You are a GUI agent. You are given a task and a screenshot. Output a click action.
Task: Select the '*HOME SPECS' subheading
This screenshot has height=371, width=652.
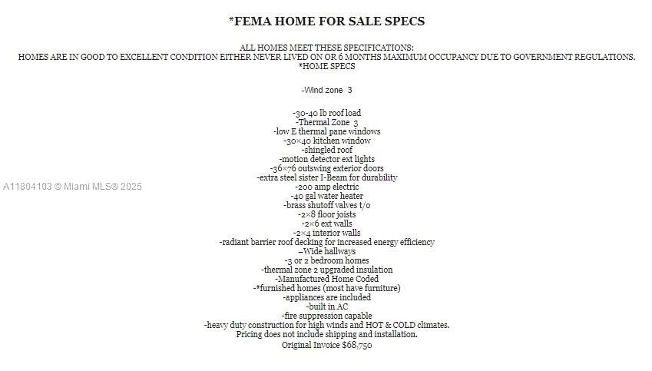coord(326,66)
